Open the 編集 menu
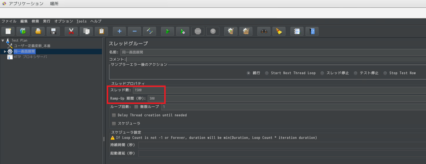This screenshot has width=426, height=164. [24, 21]
